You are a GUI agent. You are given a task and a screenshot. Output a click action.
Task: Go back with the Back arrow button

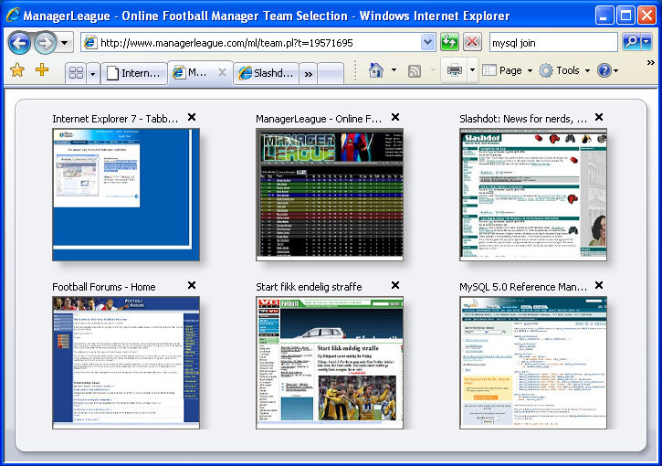(x=19, y=43)
